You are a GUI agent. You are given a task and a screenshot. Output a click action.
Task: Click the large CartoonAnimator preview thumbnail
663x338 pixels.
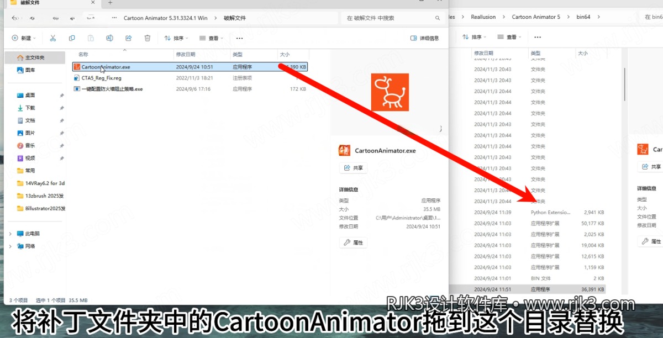coord(390,92)
